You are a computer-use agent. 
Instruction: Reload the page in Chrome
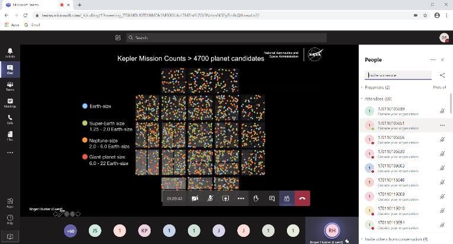tap(25, 15)
